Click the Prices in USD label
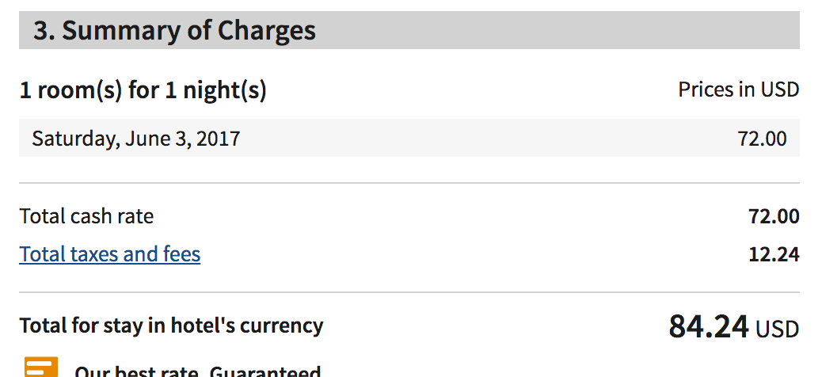Image resolution: width=822 pixels, height=377 pixels. pyautogui.click(x=739, y=89)
